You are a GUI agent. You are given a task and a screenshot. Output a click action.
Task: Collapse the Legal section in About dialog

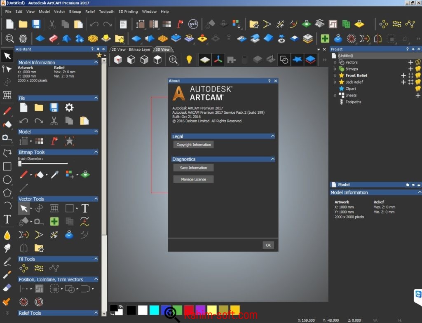click(272, 136)
